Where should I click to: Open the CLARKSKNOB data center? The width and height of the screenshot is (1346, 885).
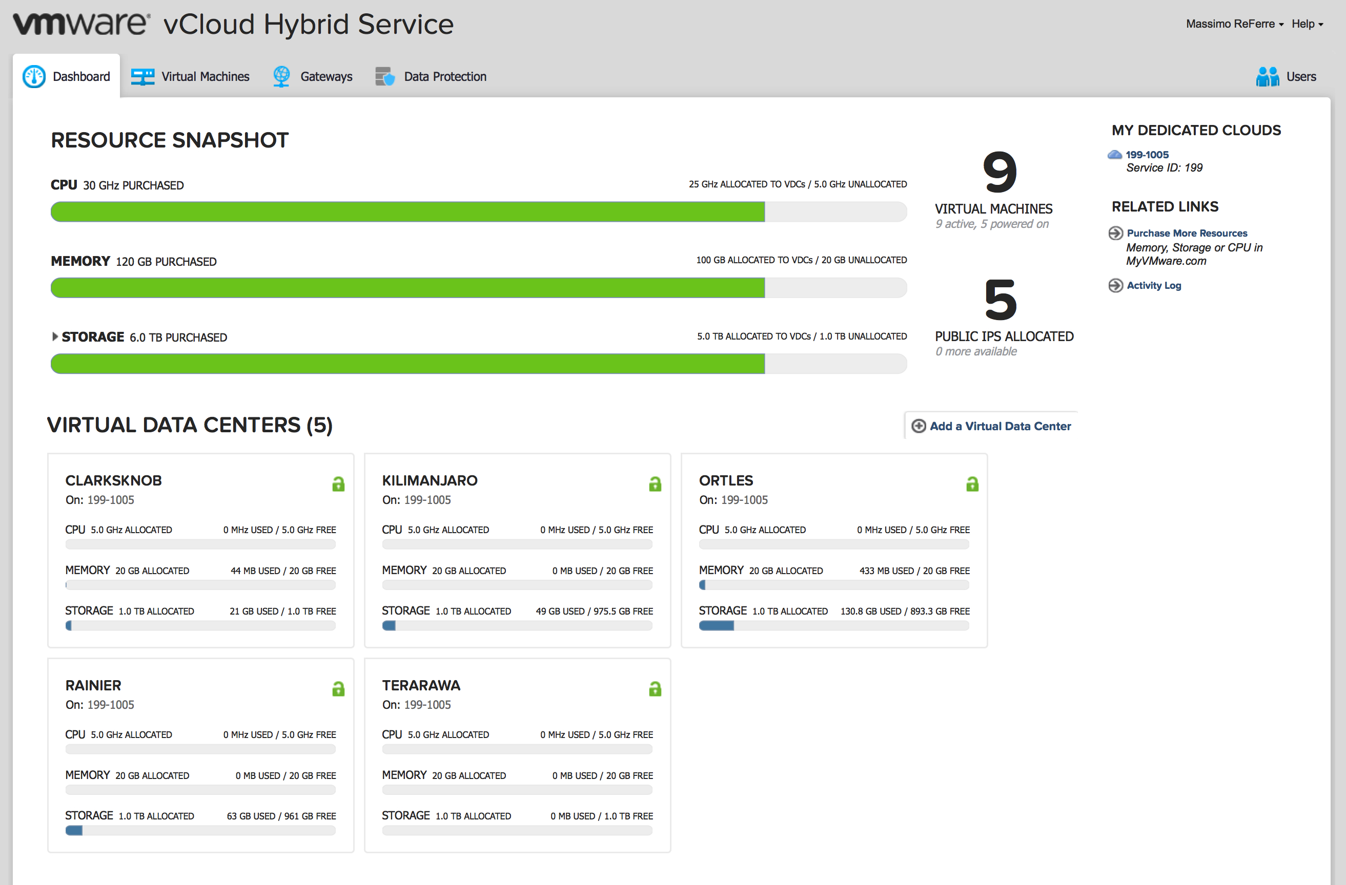[x=113, y=480]
